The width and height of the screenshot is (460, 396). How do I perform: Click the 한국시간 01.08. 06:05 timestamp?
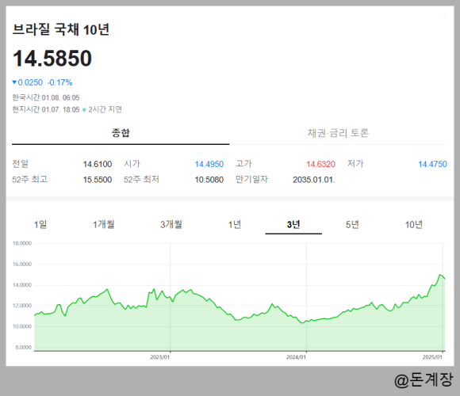(x=46, y=97)
